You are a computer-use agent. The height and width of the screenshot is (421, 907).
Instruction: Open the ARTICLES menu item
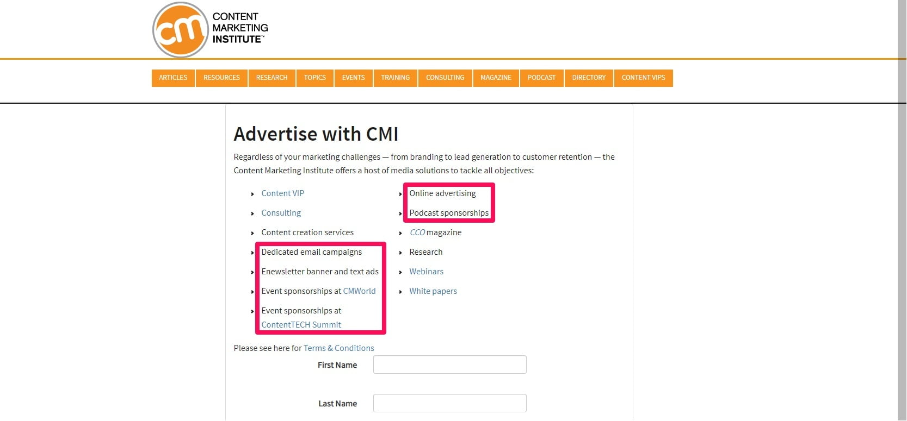coord(173,78)
